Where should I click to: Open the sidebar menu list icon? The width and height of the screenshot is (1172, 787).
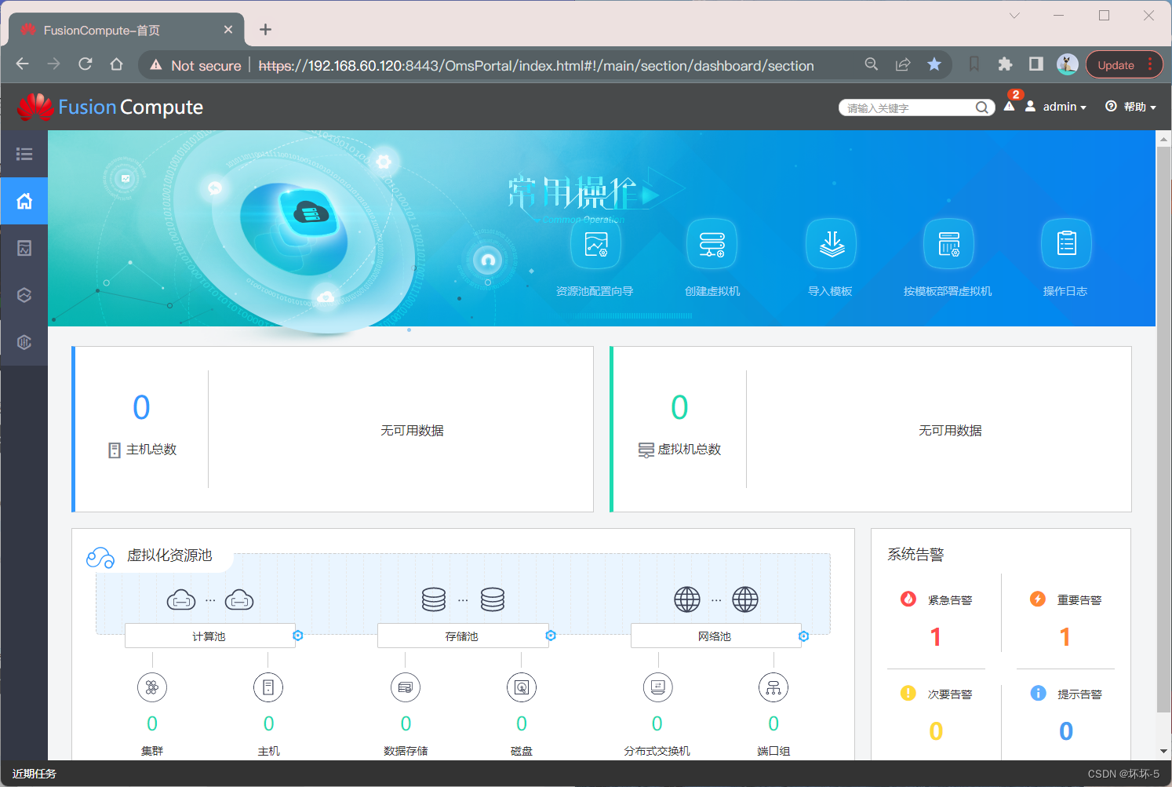[24, 154]
